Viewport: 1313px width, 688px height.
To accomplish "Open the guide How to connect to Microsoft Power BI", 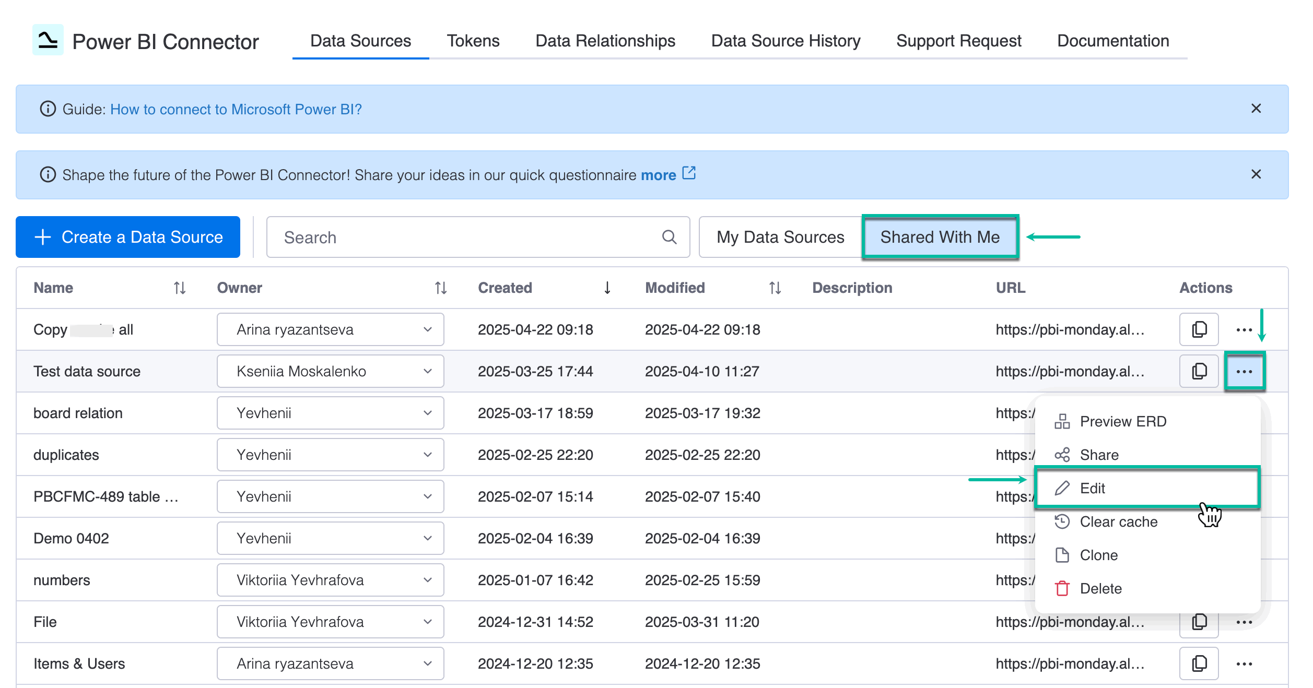I will [236, 109].
